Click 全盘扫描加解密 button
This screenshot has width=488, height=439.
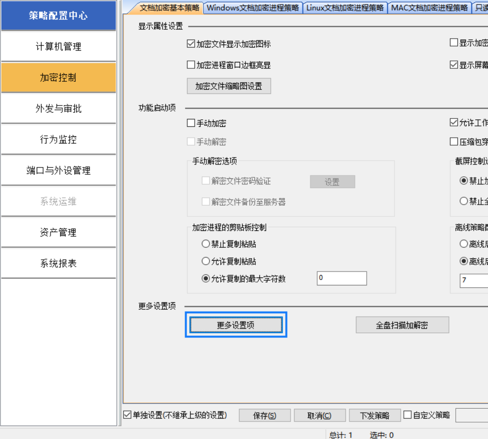(x=402, y=325)
